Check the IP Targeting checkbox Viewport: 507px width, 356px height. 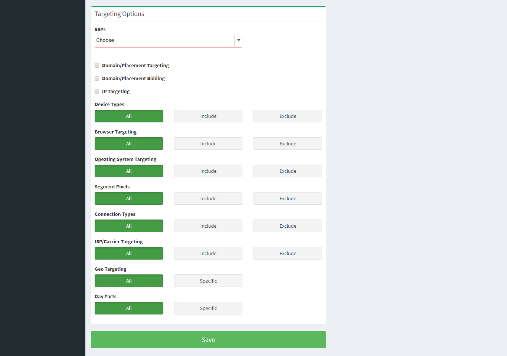tap(97, 91)
